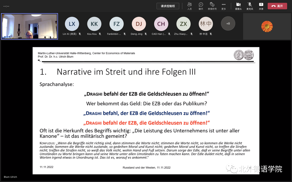Open the Share (共享) content tray
This screenshot has width=292, height=182.
coord(261,6)
